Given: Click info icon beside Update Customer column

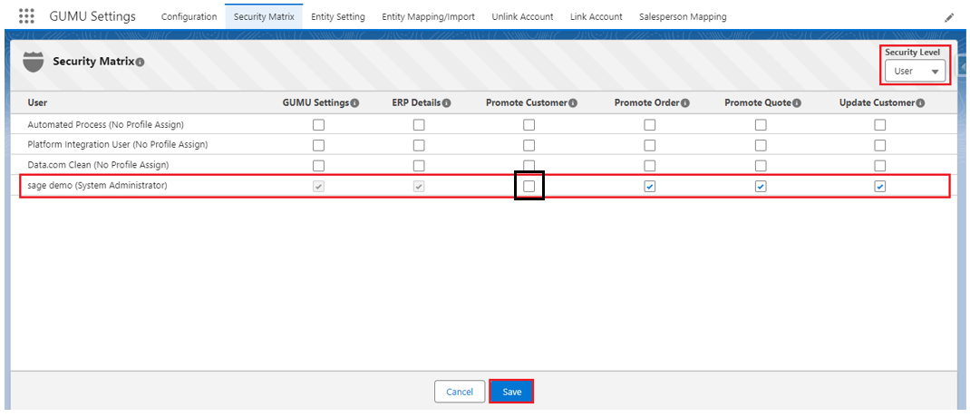Looking at the screenshot, I should point(919,103).
